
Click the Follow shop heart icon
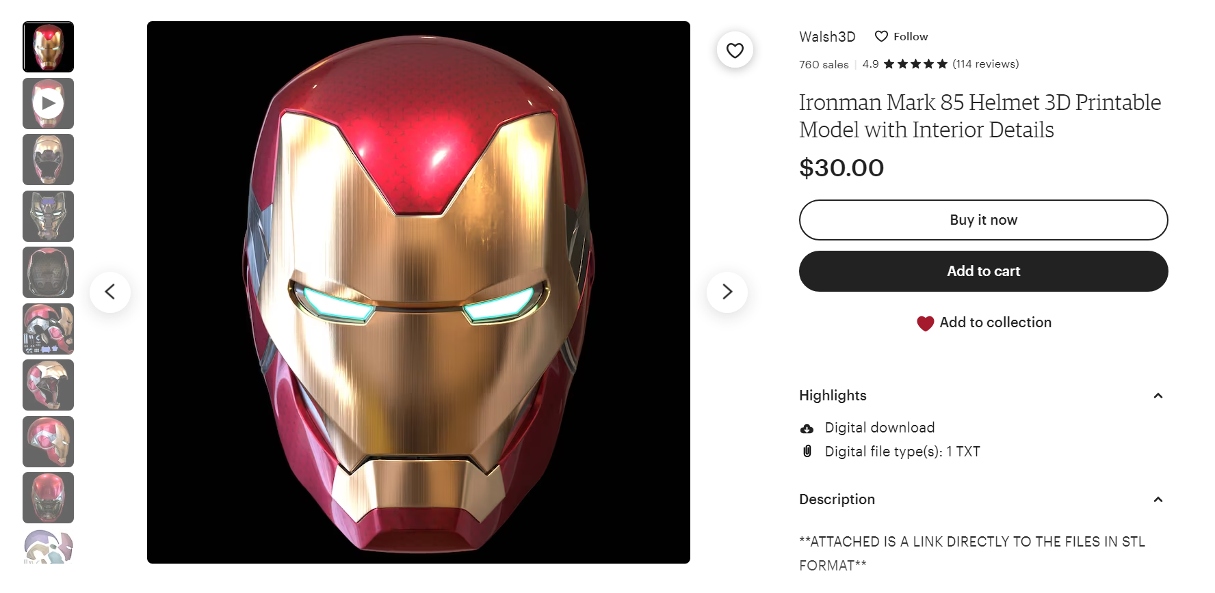[881, 36]
